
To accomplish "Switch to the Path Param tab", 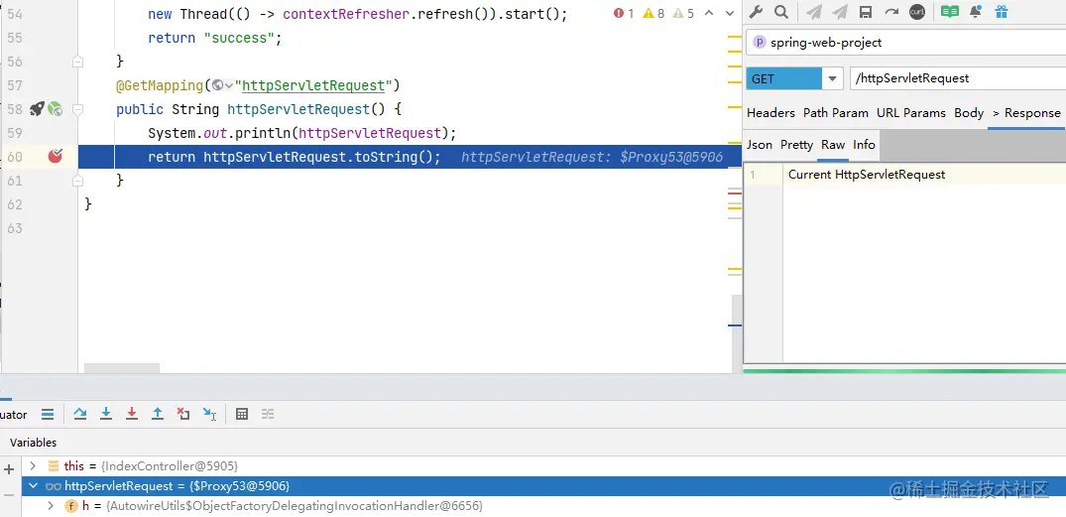I will [x=836, y=113].
